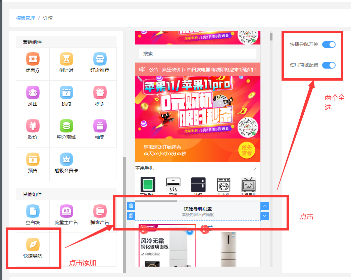
Task: Click the announcement speaker icon
Action: [x=142, y=69]
